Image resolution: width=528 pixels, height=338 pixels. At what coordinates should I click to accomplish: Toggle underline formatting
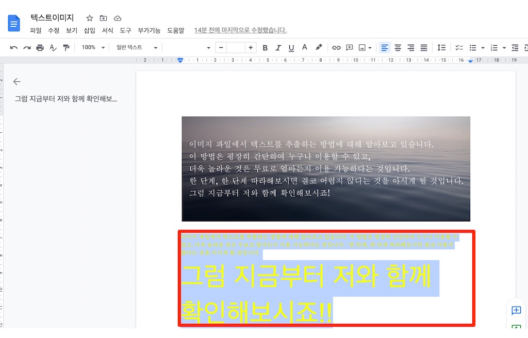tap(291, 47)
